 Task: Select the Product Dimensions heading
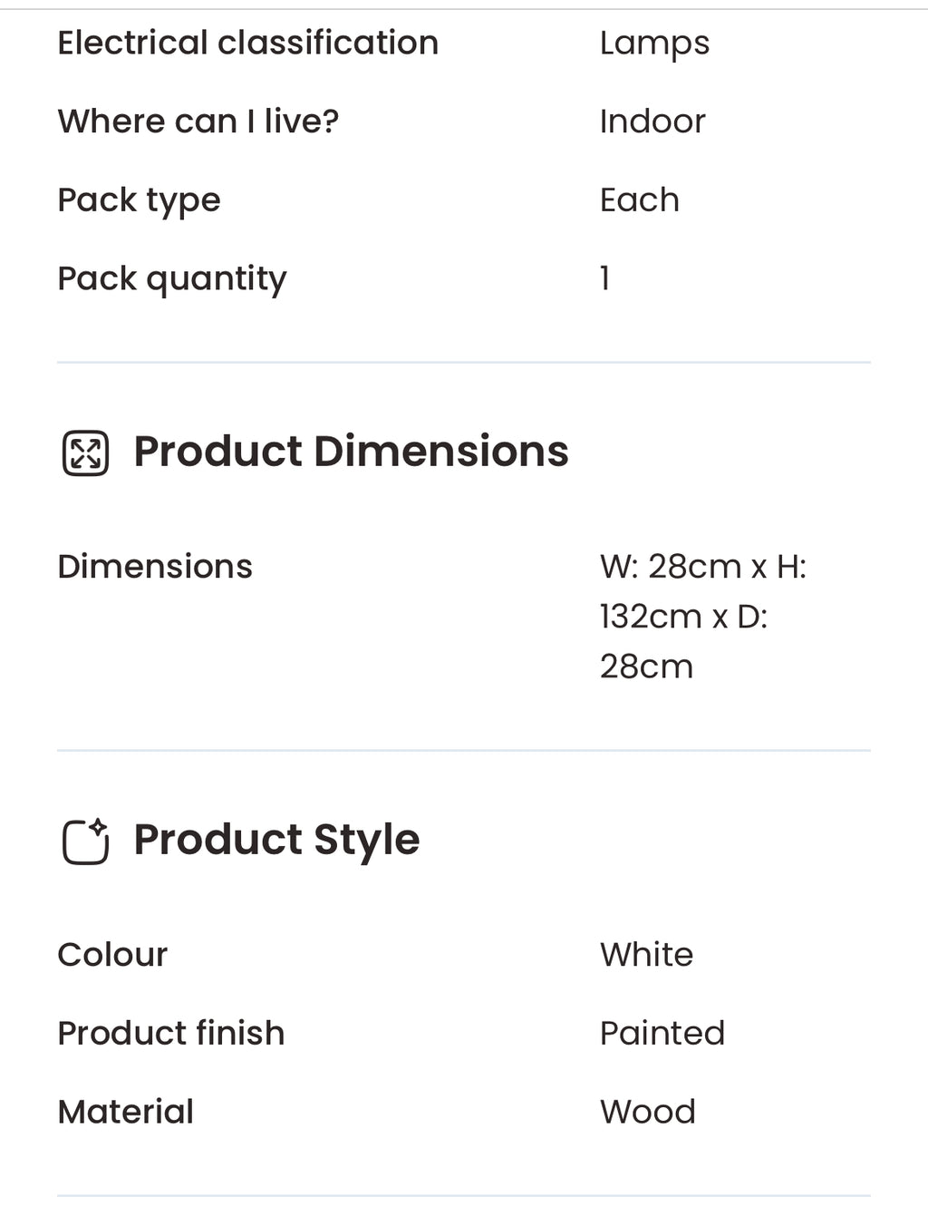[351, 452]
